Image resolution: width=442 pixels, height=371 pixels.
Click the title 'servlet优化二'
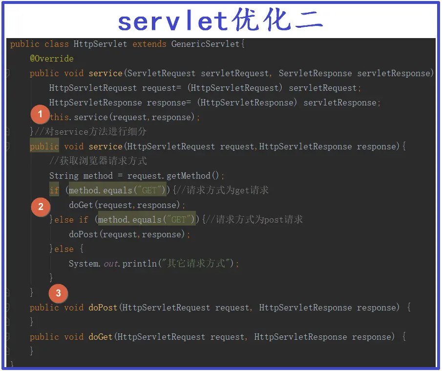[x=221, y=21]
